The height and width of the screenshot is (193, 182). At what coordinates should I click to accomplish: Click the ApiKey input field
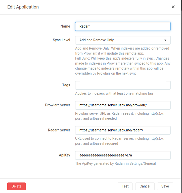click(x=123, y=155)
